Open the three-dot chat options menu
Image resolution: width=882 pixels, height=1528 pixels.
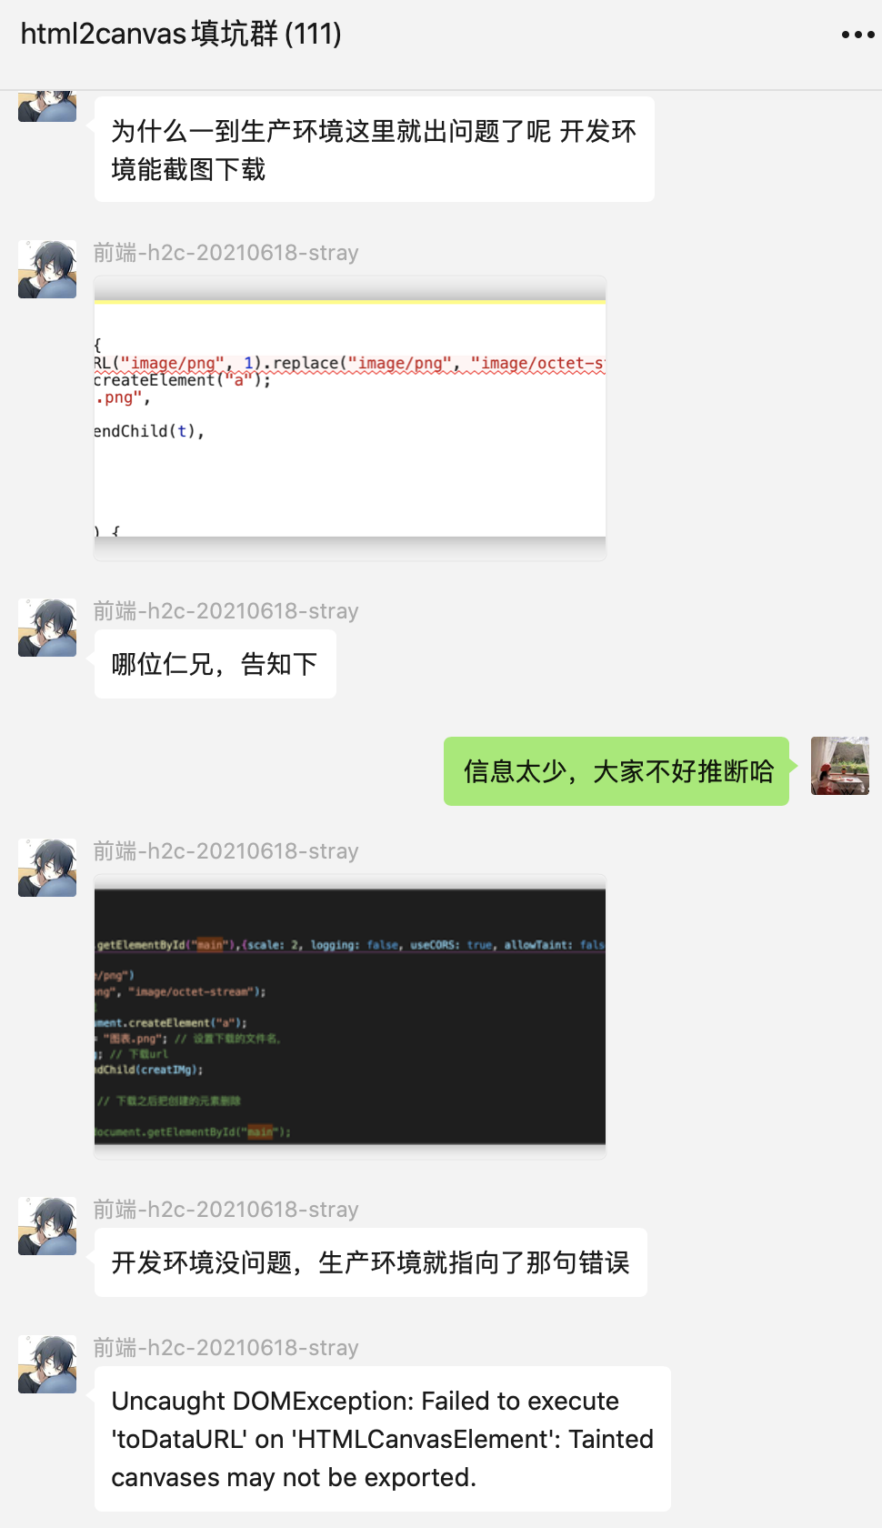pyautogui.click(x=857, y=35)
